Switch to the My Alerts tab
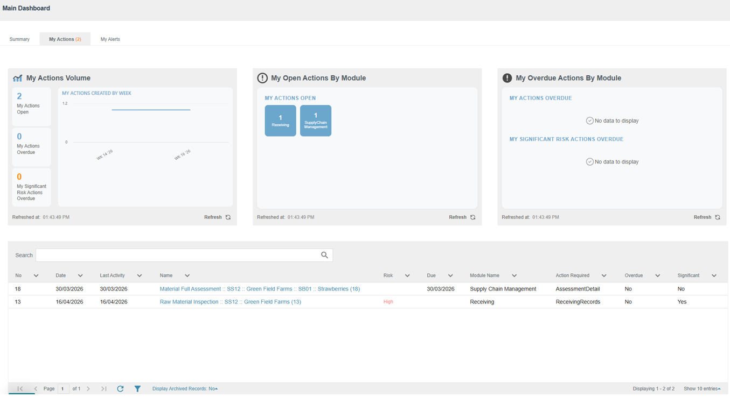 pyautogui.click(x=110, y=39)
